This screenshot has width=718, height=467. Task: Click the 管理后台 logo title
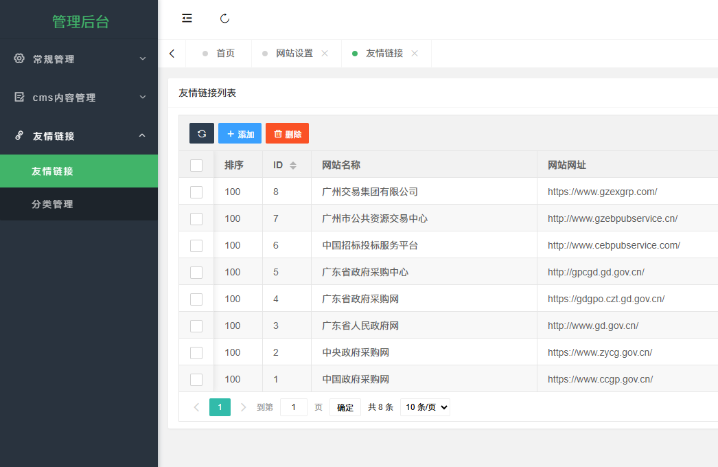coord(80,21)
